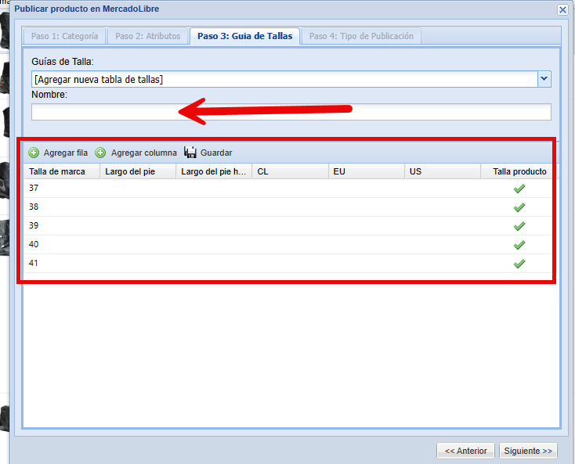Switch to Paso 1: Categoría tab

[x=64, y=36]
